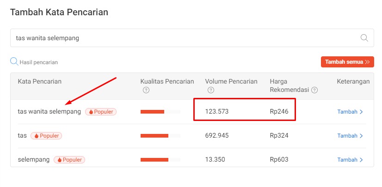Click Tambah for the tas keyword

tap(350, 136)
